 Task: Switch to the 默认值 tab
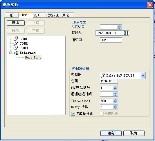53,15
